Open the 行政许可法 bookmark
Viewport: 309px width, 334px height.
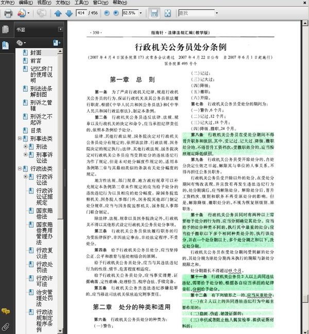tap(44, 281)
